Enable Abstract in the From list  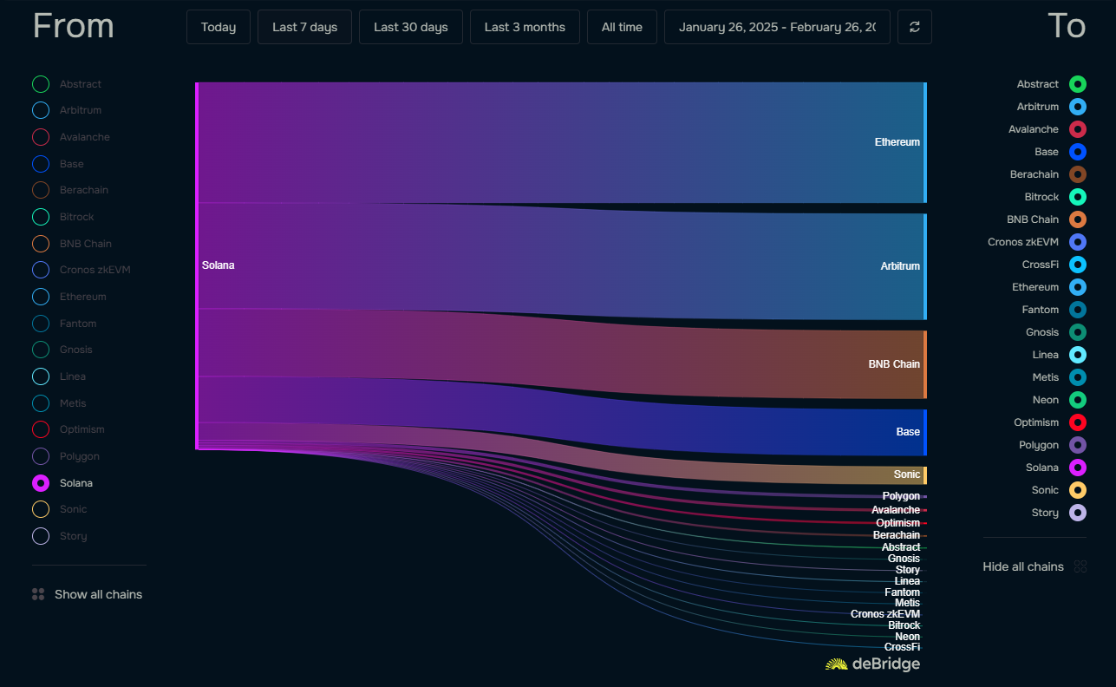(x=41, y=84)
